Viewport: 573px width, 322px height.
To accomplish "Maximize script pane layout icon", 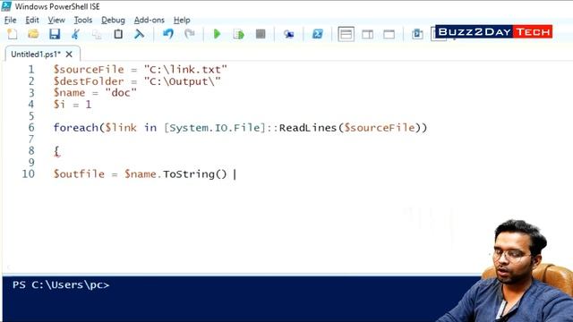I will pyautogui.click(x=389, y=34).
